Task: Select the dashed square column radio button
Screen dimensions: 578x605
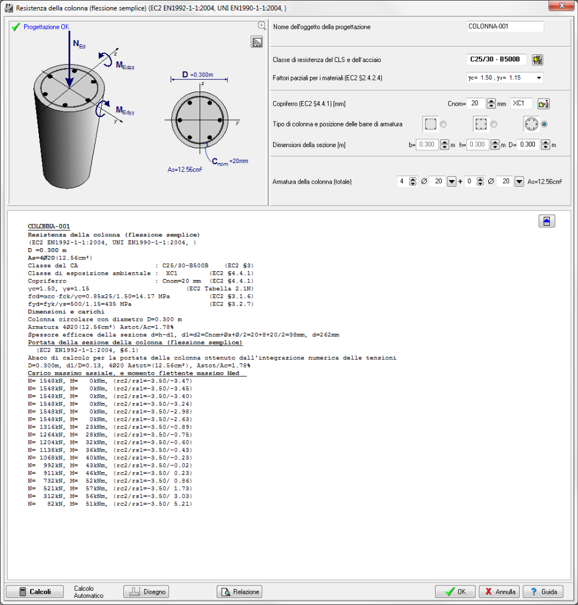Action: coord(494,124)
